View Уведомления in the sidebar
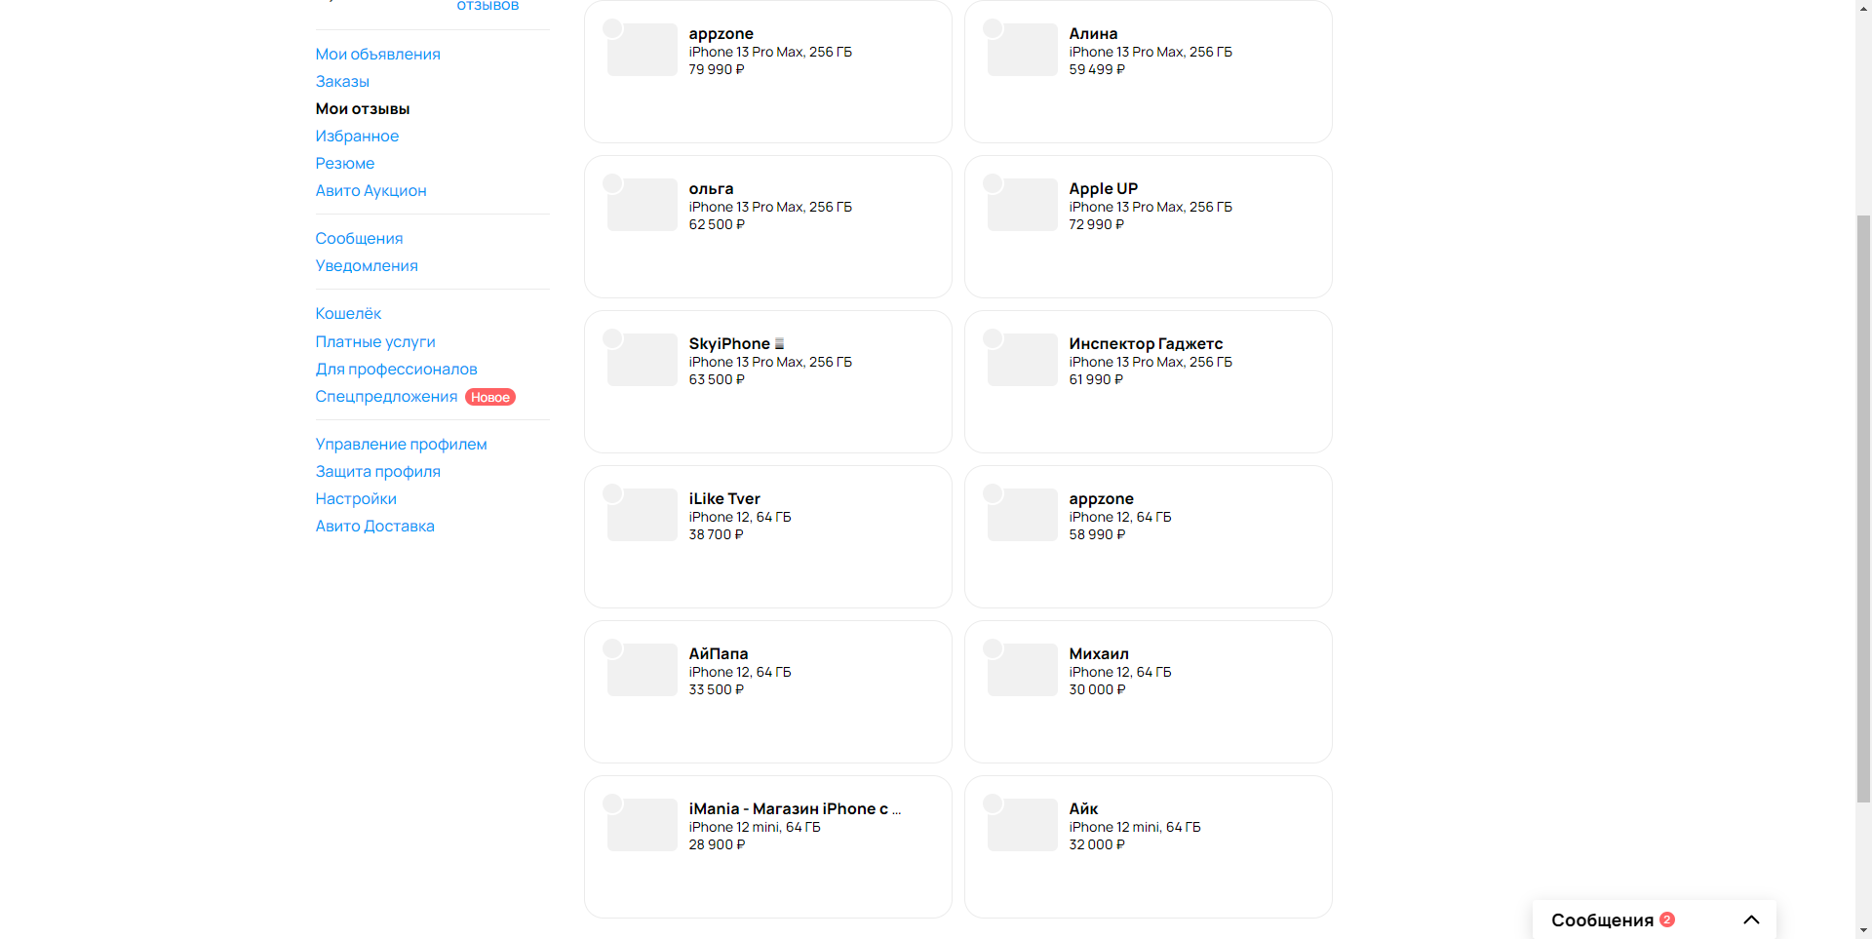This screenshot has height=939, width=1872. click(x=367, y=266)
